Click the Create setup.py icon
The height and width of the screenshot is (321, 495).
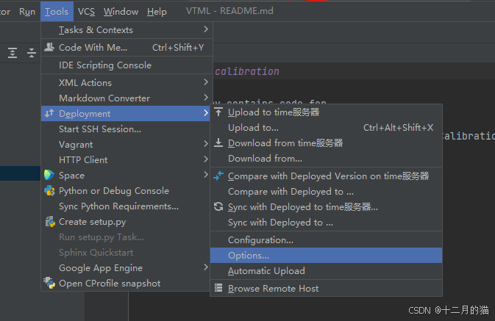pyautogui.click(x=50, y=221)
